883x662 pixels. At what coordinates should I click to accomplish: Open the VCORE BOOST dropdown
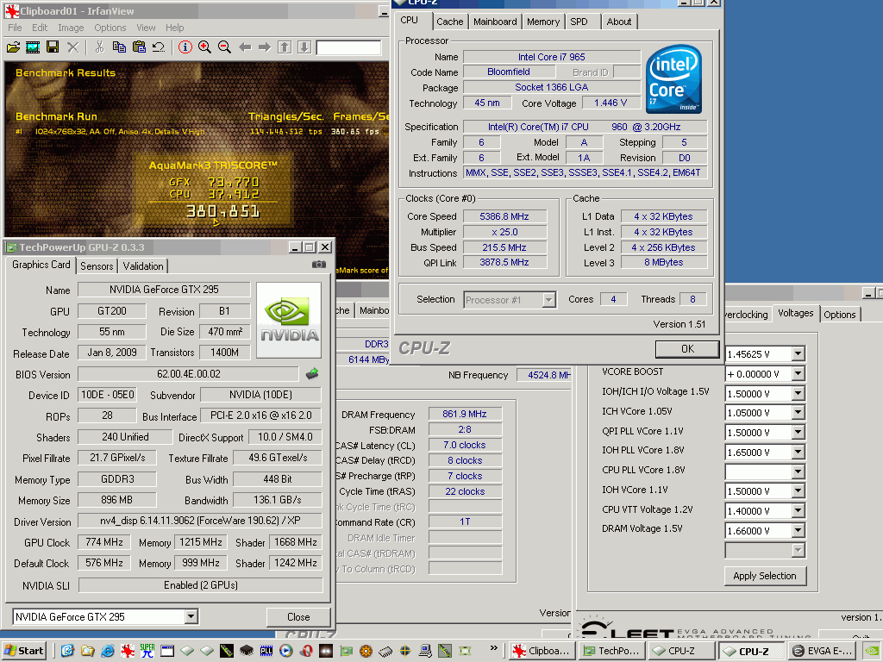pyautogui.click(x=798, y=374)
